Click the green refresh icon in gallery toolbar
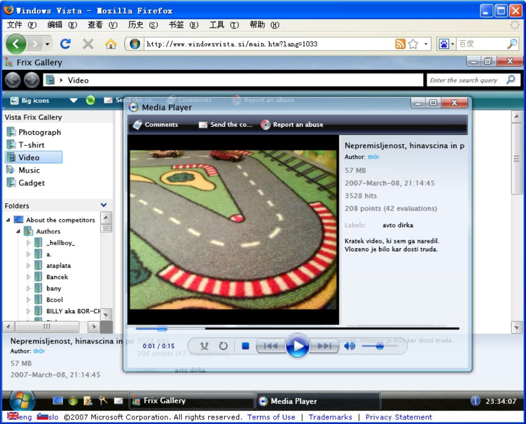526x424 pixels. (x=90, y=100)
